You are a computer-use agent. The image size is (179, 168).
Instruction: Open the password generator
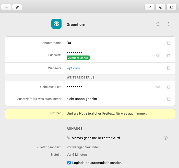[x=161, y=7]
